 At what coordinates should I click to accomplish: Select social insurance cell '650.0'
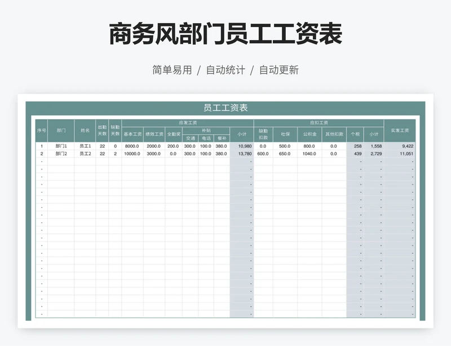click(x=285, y=154)
